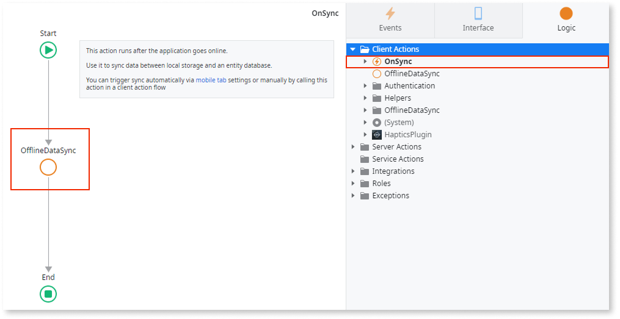Expand the Exceptions folder arrow

click(353, 196)
